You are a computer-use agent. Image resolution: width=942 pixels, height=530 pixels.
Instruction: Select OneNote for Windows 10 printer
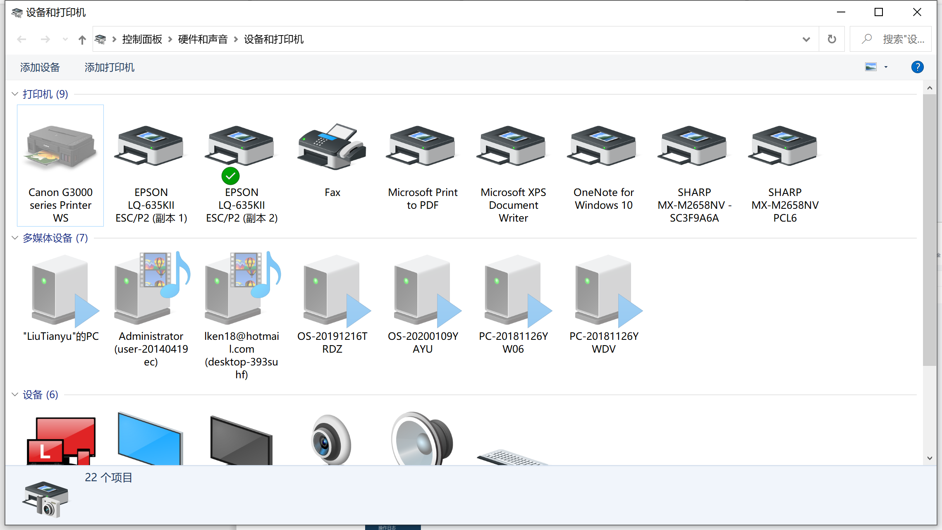(x=604, y=165)
